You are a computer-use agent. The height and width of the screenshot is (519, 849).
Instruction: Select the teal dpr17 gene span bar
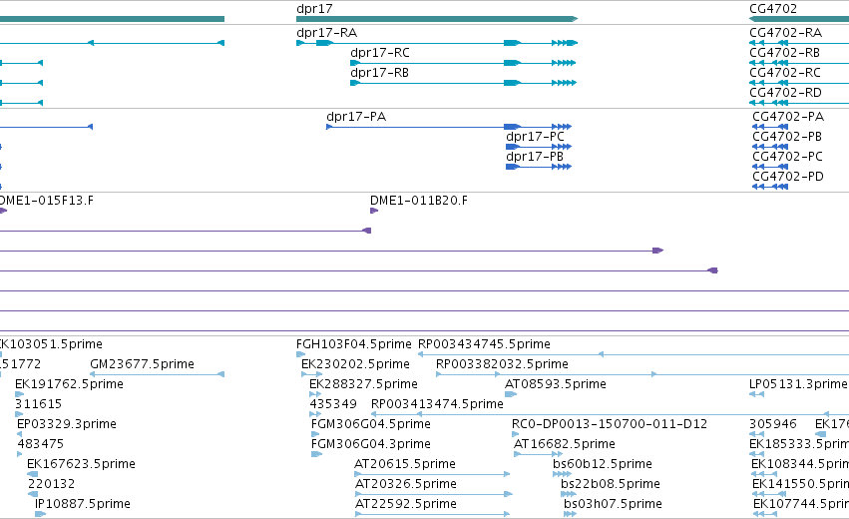pos(437,19)
